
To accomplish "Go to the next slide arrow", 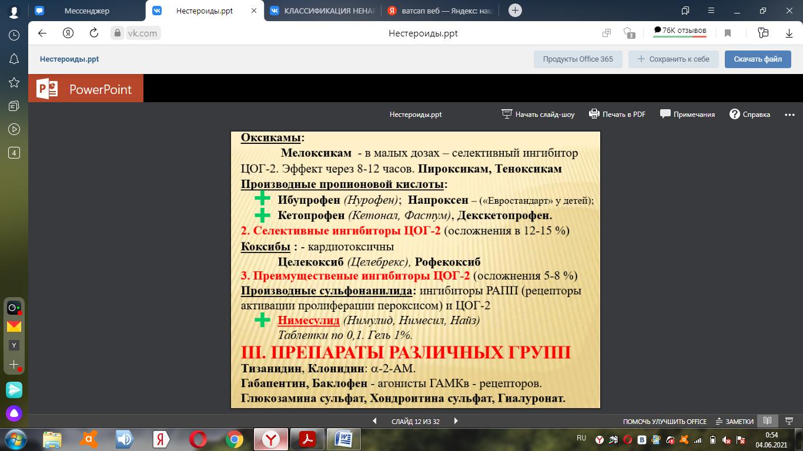I will point(456,421).
